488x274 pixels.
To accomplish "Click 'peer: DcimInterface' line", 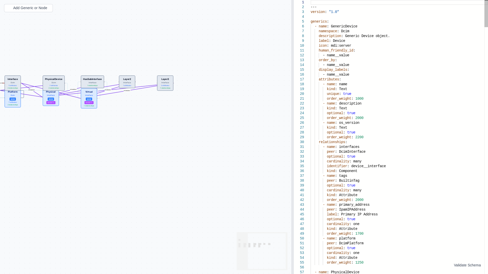I will click(346, 152).
